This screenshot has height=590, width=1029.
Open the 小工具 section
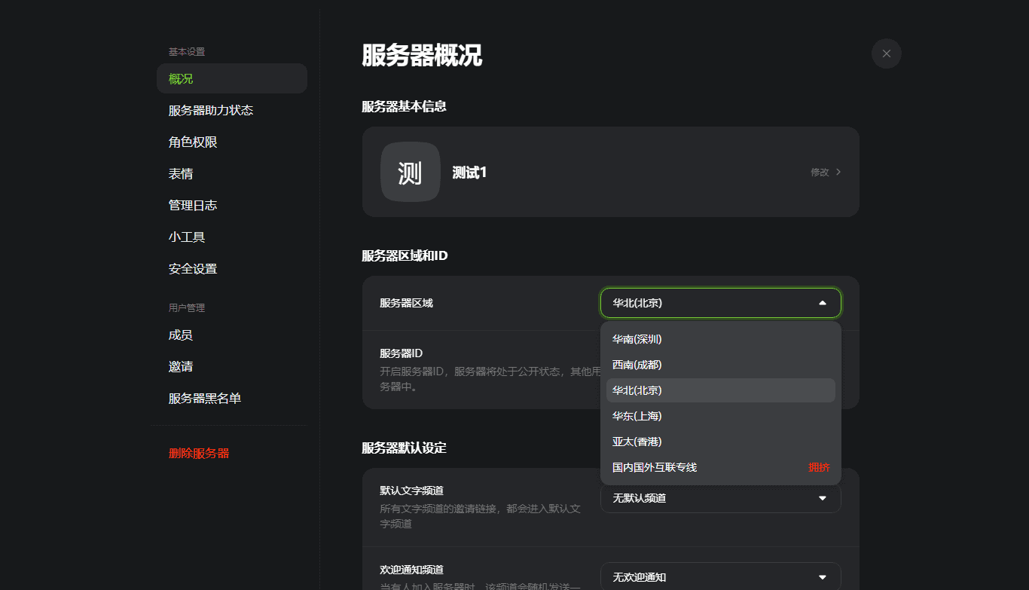(x=186, y=237)
